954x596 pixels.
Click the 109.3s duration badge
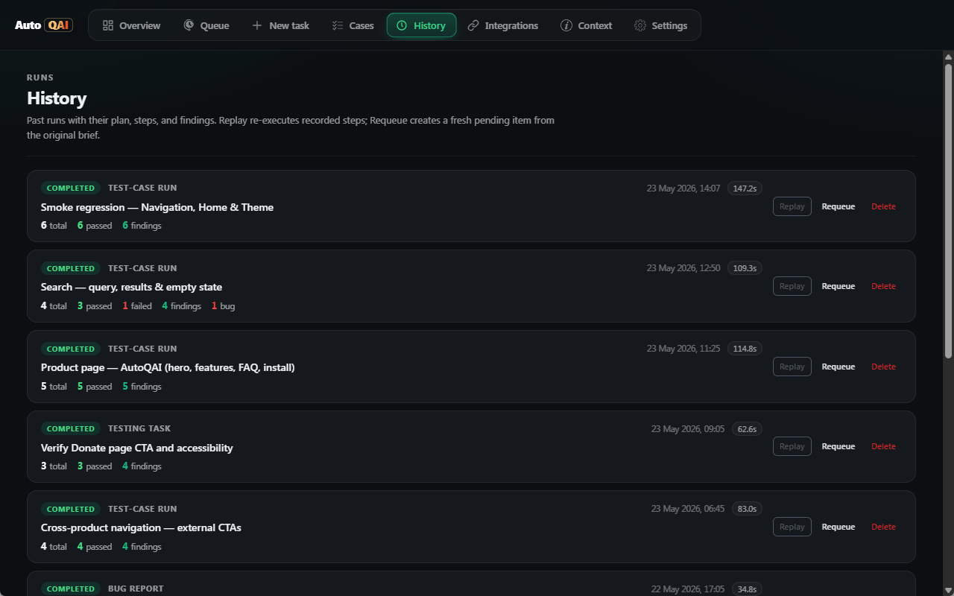[x=745, y=268]
